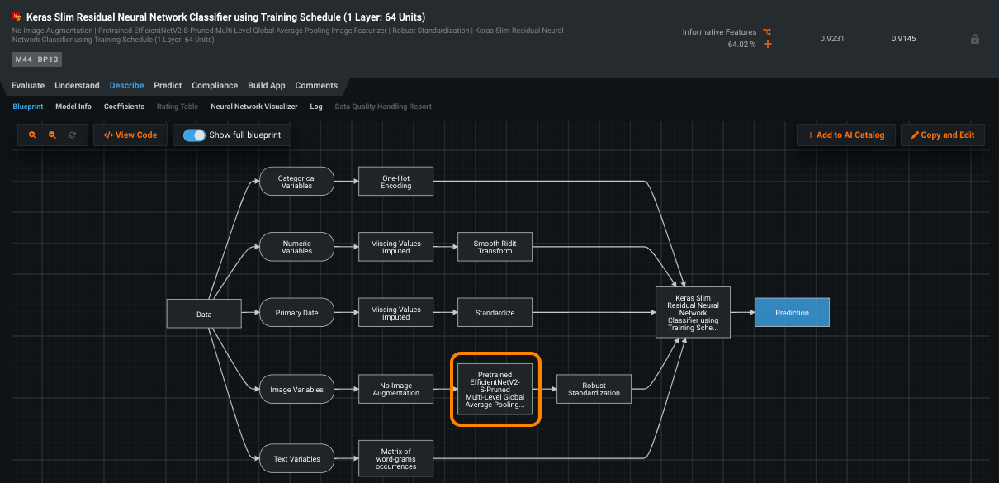Zoom in on the blueprint diagram
The width and height of the screenshot is (999, 483).
pos(33,135)
